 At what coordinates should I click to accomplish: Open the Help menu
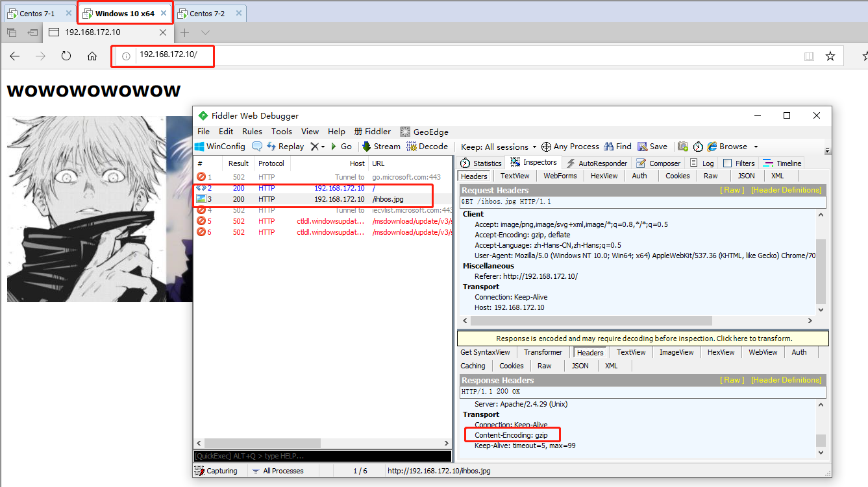tap(336, 131)
